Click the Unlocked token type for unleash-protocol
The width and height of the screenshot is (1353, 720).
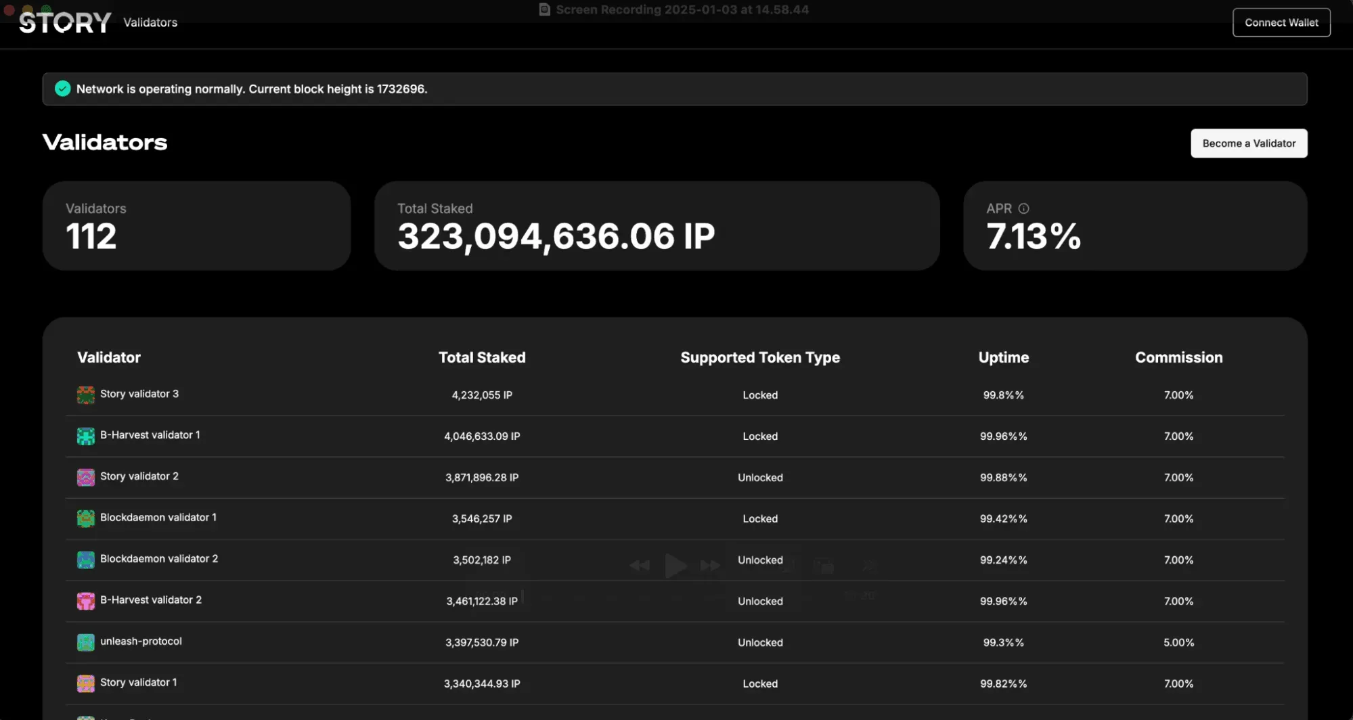760,643
